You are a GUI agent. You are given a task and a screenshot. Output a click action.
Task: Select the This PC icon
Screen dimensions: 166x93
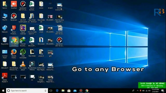pyautogui.click(x=5, y=17)
